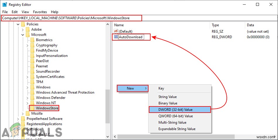Click the Windows NT folder icon
The width and height of the screenshot is (278, 140).
click(32, 103)
